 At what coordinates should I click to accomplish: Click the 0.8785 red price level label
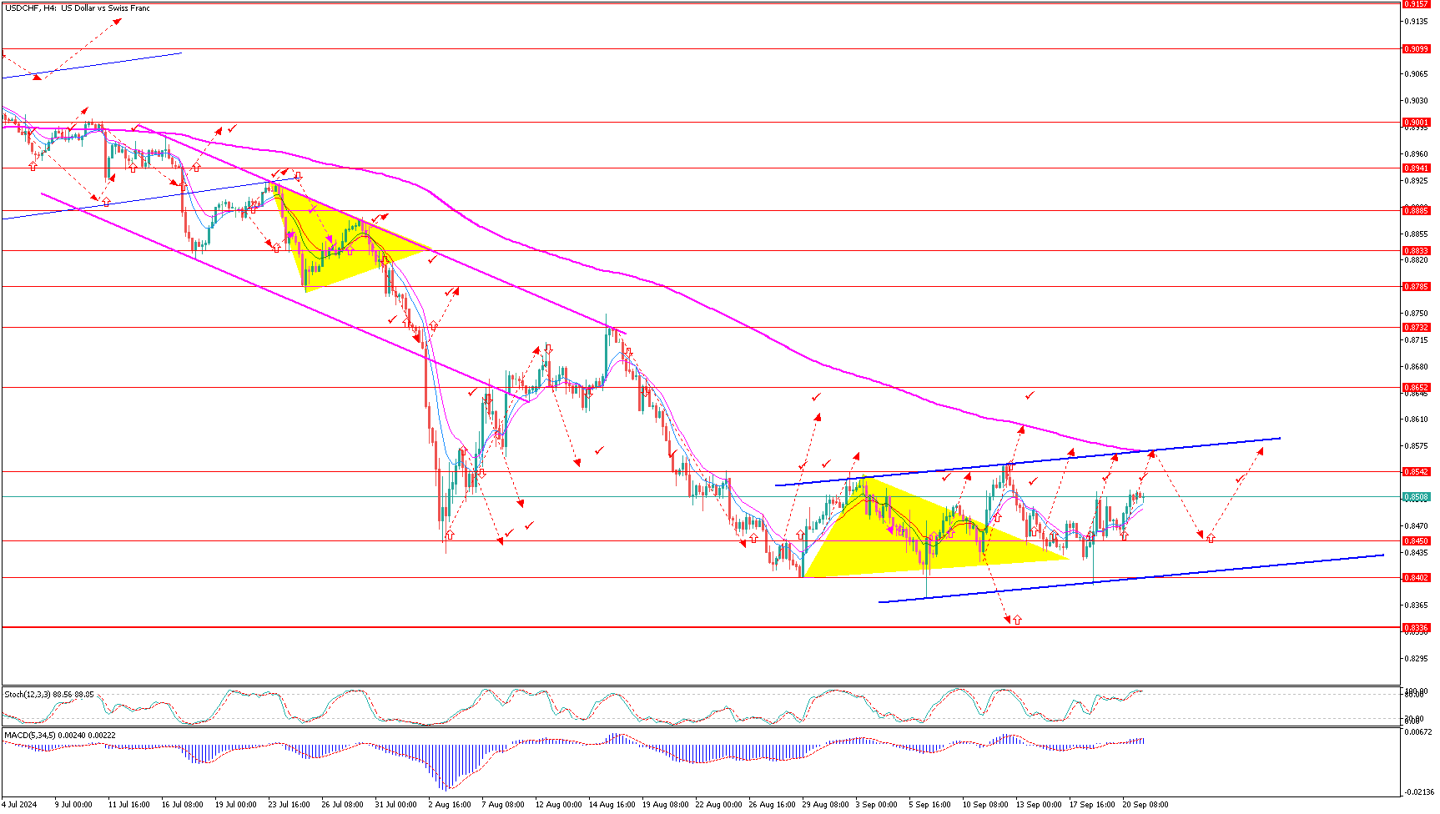[1416, 287]
